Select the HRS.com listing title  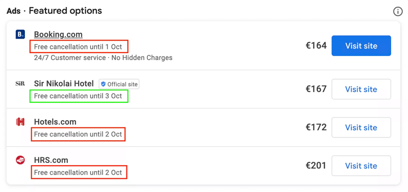tap(51, 160)
